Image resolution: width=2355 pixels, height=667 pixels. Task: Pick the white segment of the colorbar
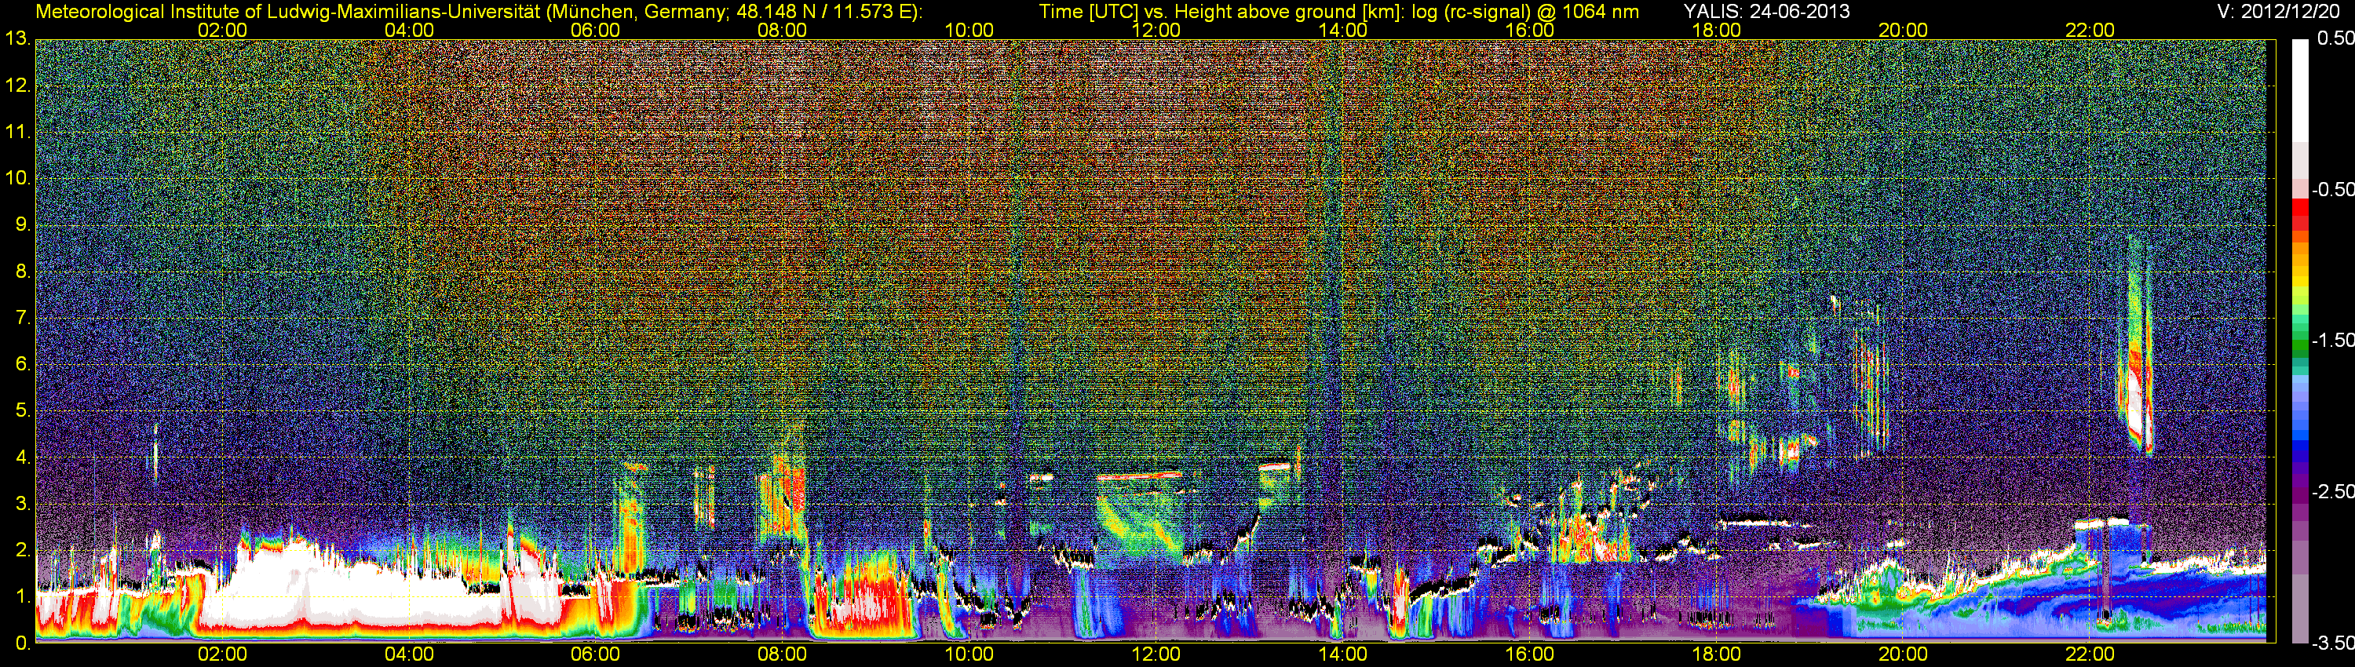[x=2299, y=89]
